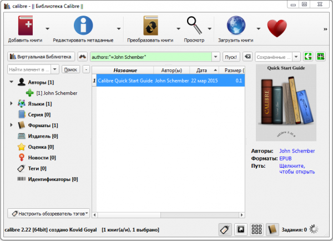The width and height of the screenshot is (333, 241).
Task: Select the Языки [1] category label
Action: tap(40, 104)
